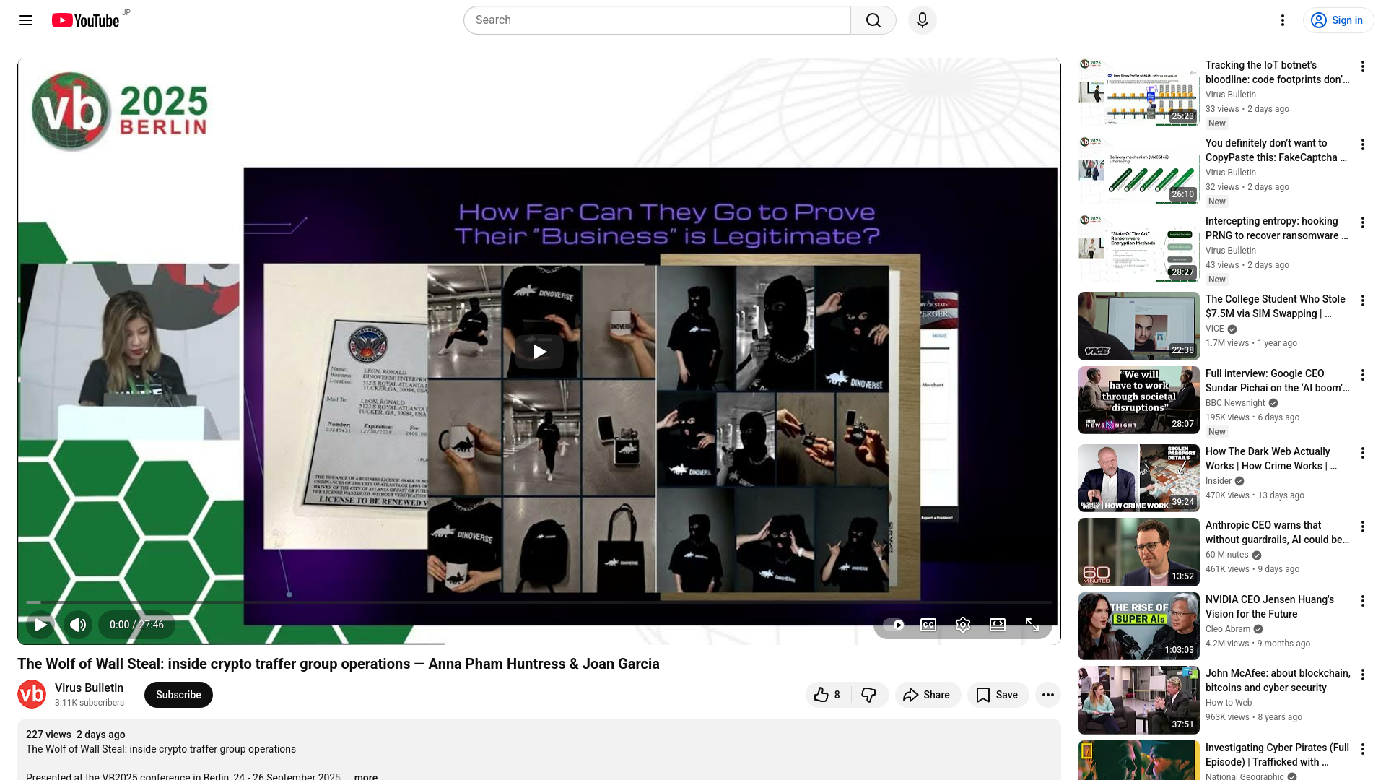Unmute playback using the speaker control
This screenshot has height=780, width=1386.
78,625
